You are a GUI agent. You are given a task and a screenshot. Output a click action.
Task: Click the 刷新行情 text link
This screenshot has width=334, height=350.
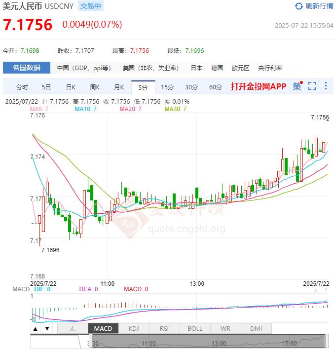point(319,6)
